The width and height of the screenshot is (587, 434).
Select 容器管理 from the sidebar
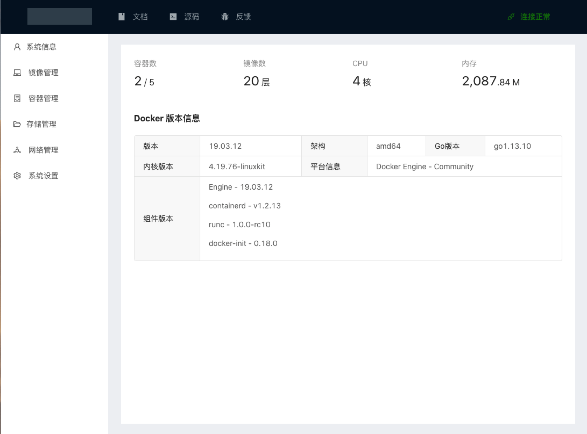[43, 98]
